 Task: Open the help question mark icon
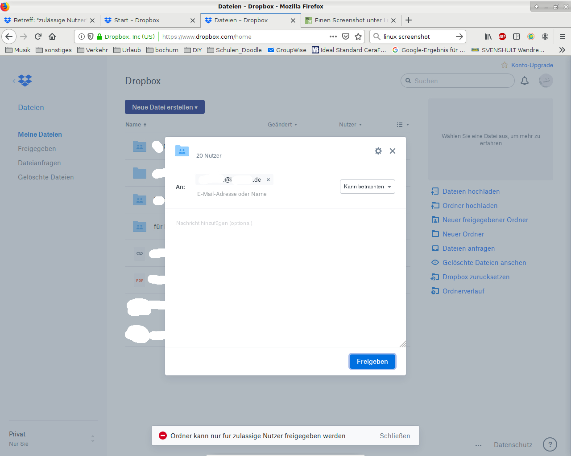click(x=550, y=444)
